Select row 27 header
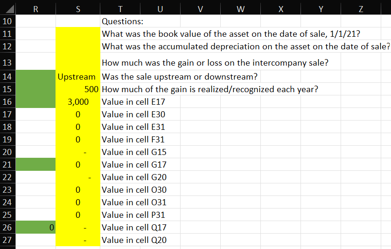This screenshot has width=391, height=249. point(7,240)
